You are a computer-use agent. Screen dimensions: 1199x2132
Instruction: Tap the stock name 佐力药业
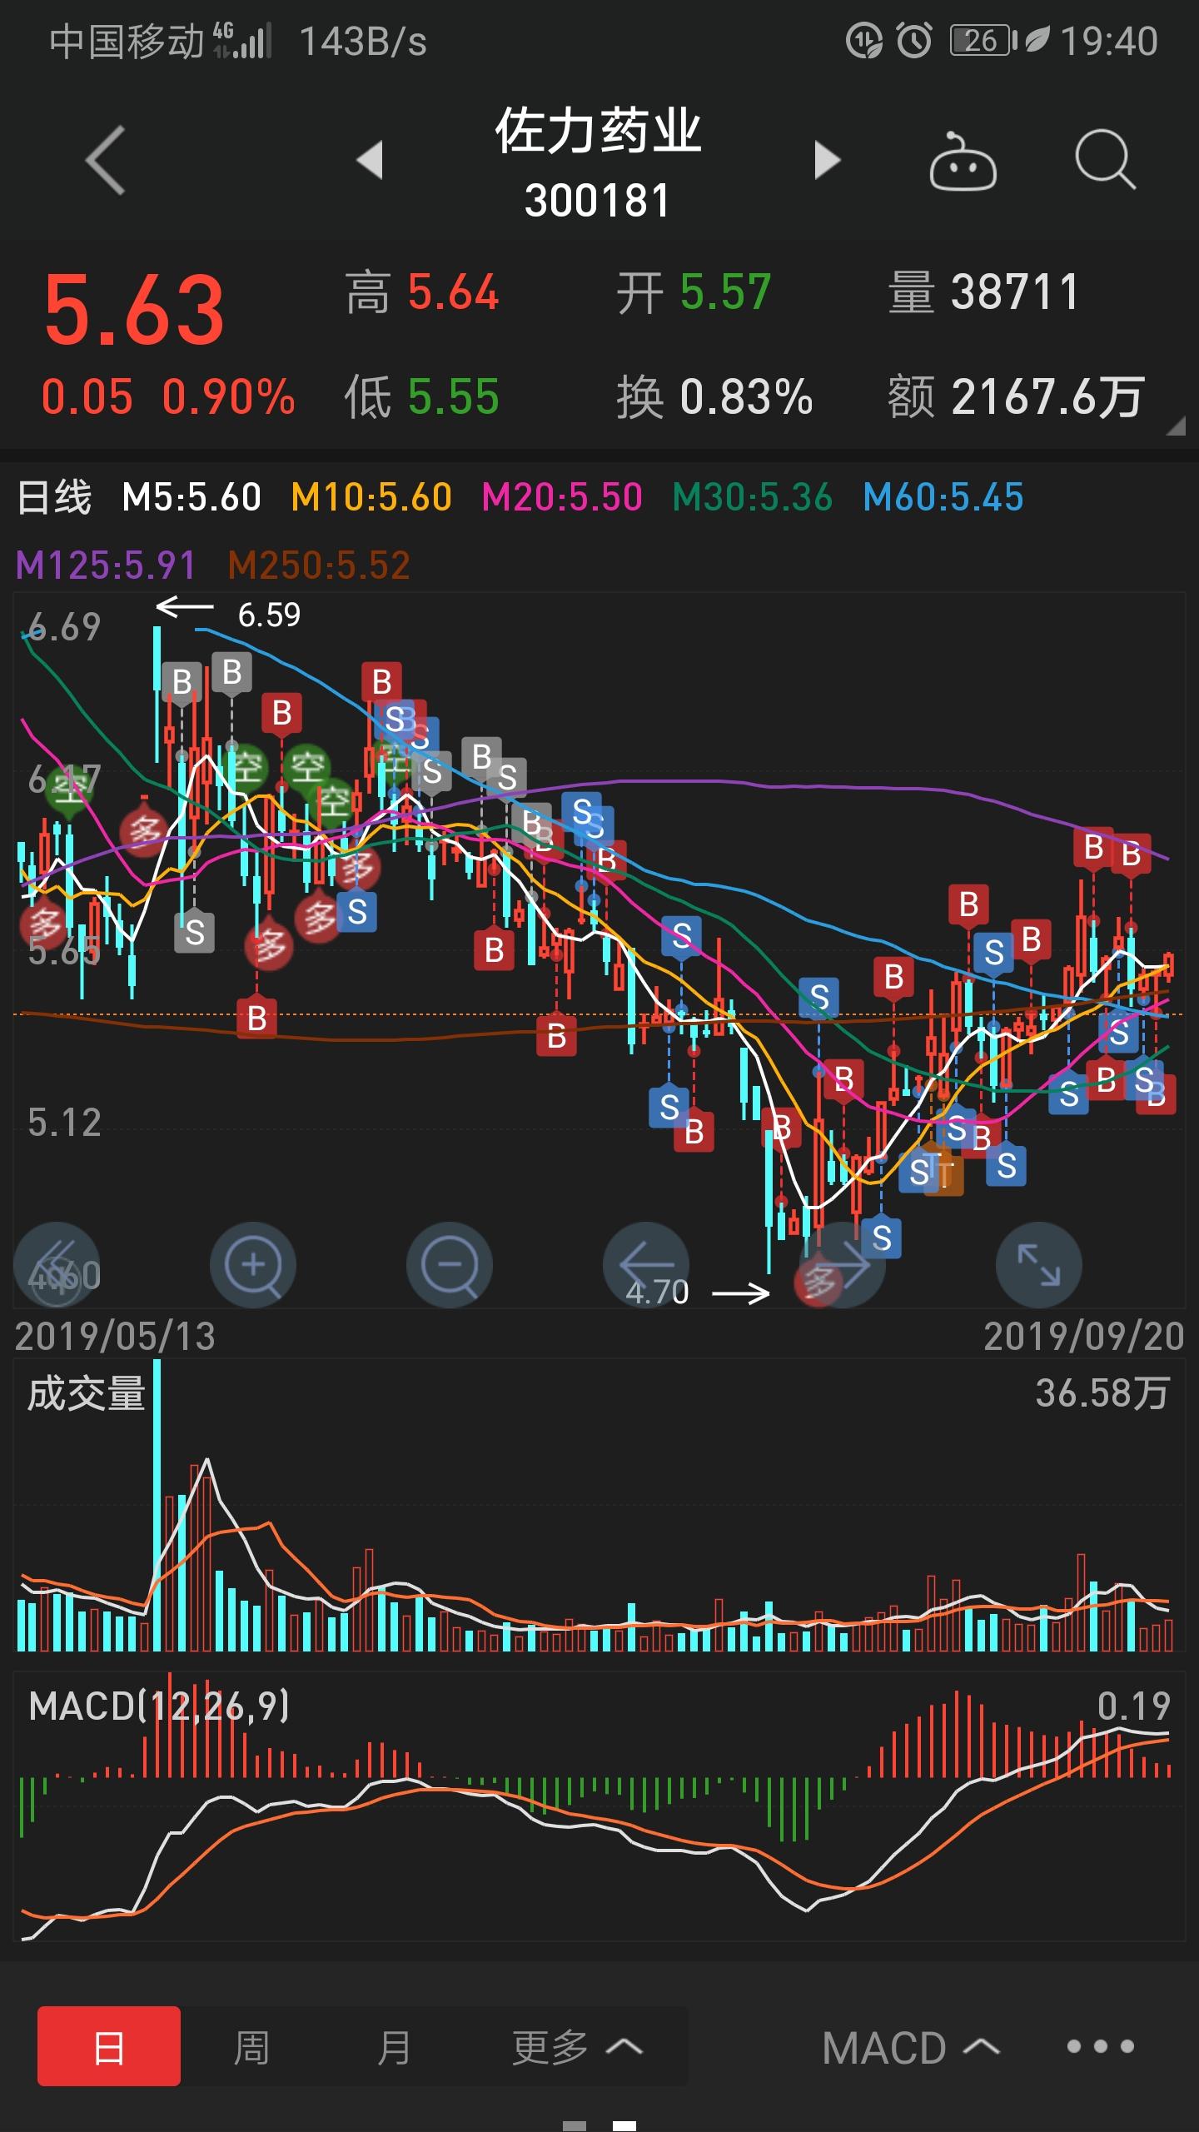pos(598,131)
